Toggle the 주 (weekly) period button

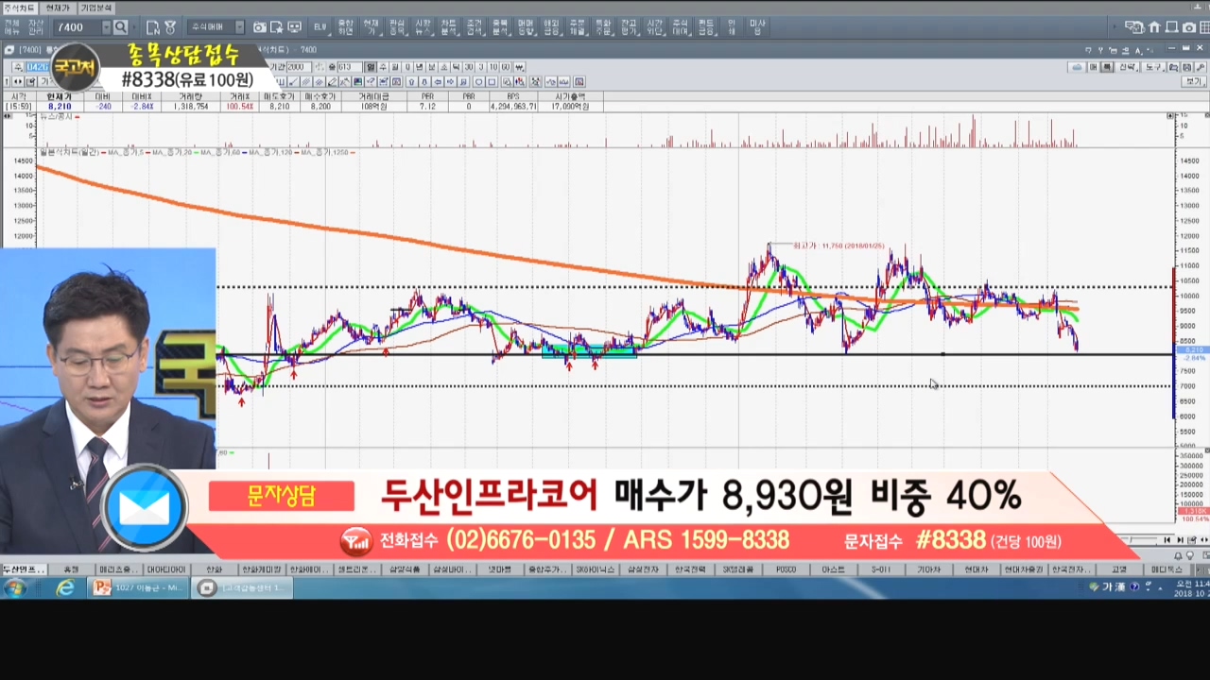(x=383, y=67)
